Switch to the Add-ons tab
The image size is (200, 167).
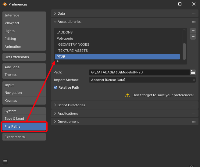coord(24,67)
